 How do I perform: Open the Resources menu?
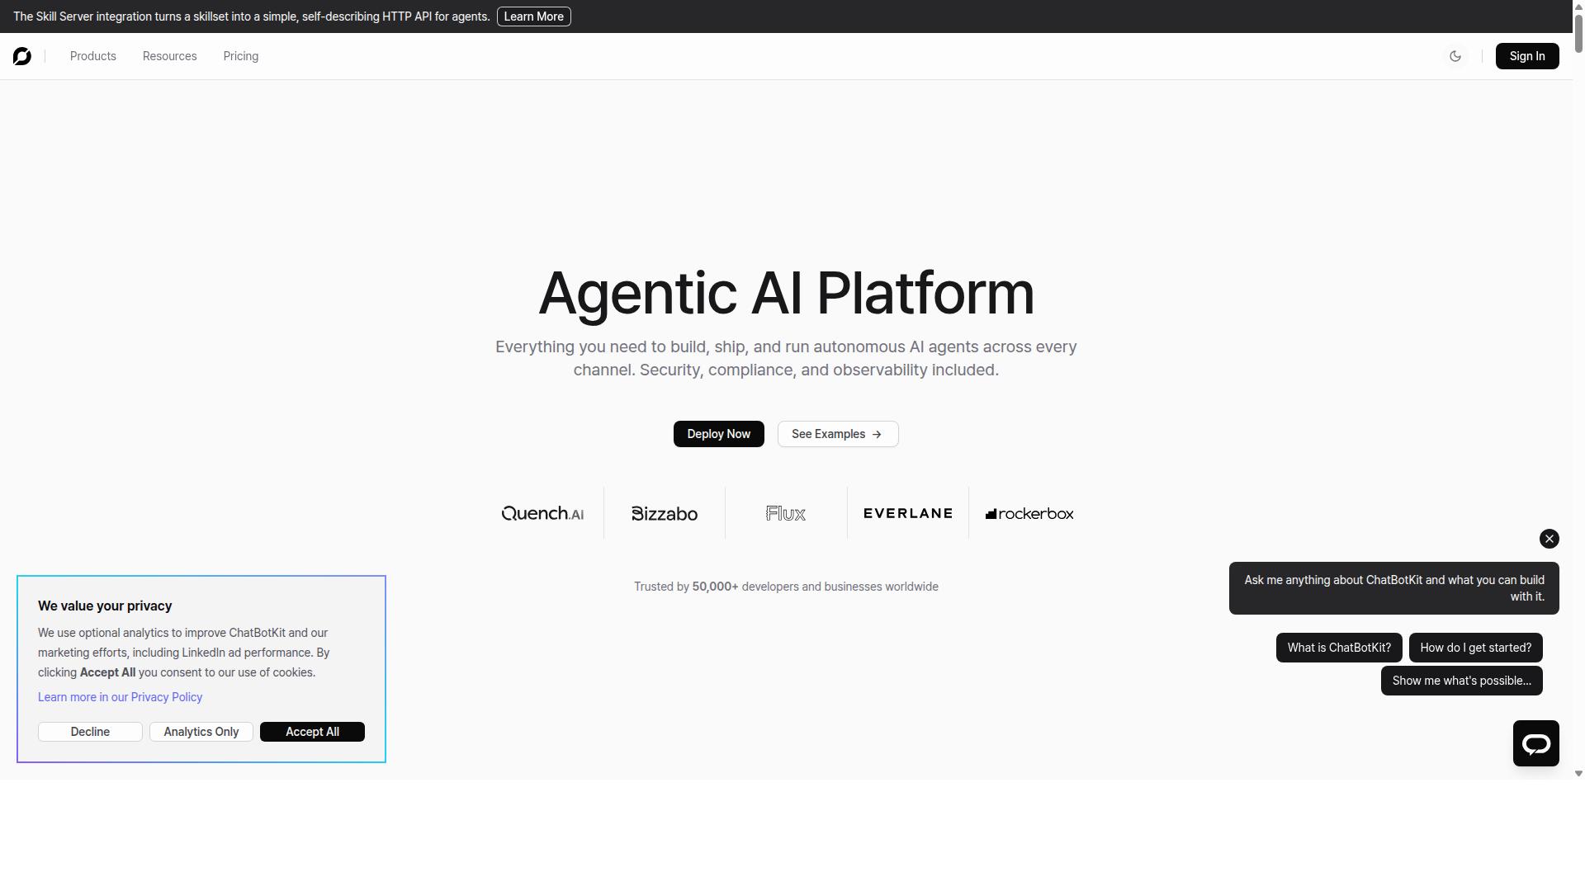(x=169, y=56)
